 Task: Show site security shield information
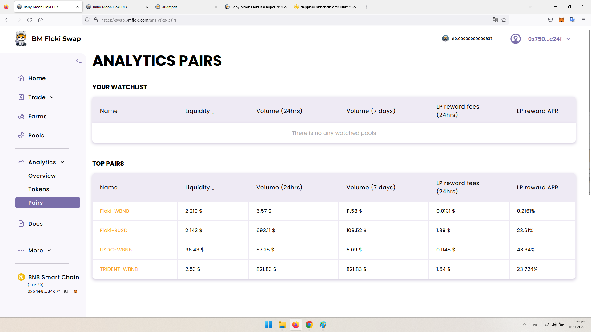[87, 20]
